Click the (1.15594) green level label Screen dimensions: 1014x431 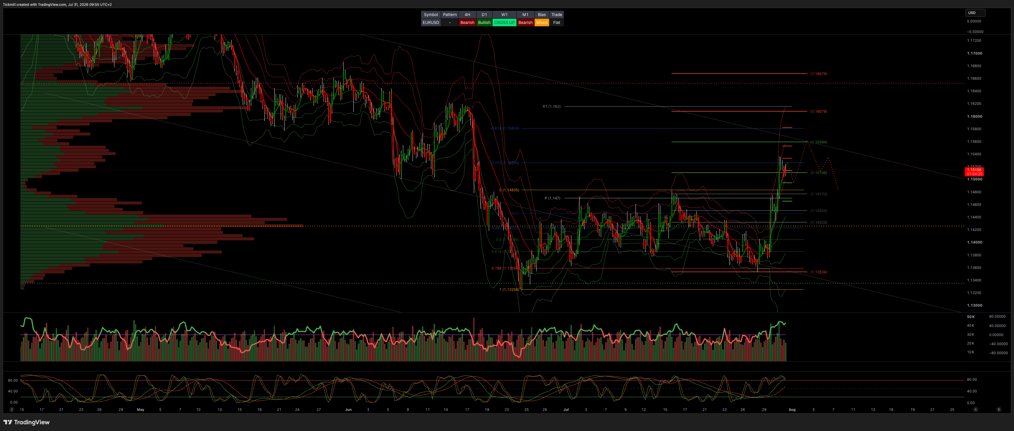point(819,142)
